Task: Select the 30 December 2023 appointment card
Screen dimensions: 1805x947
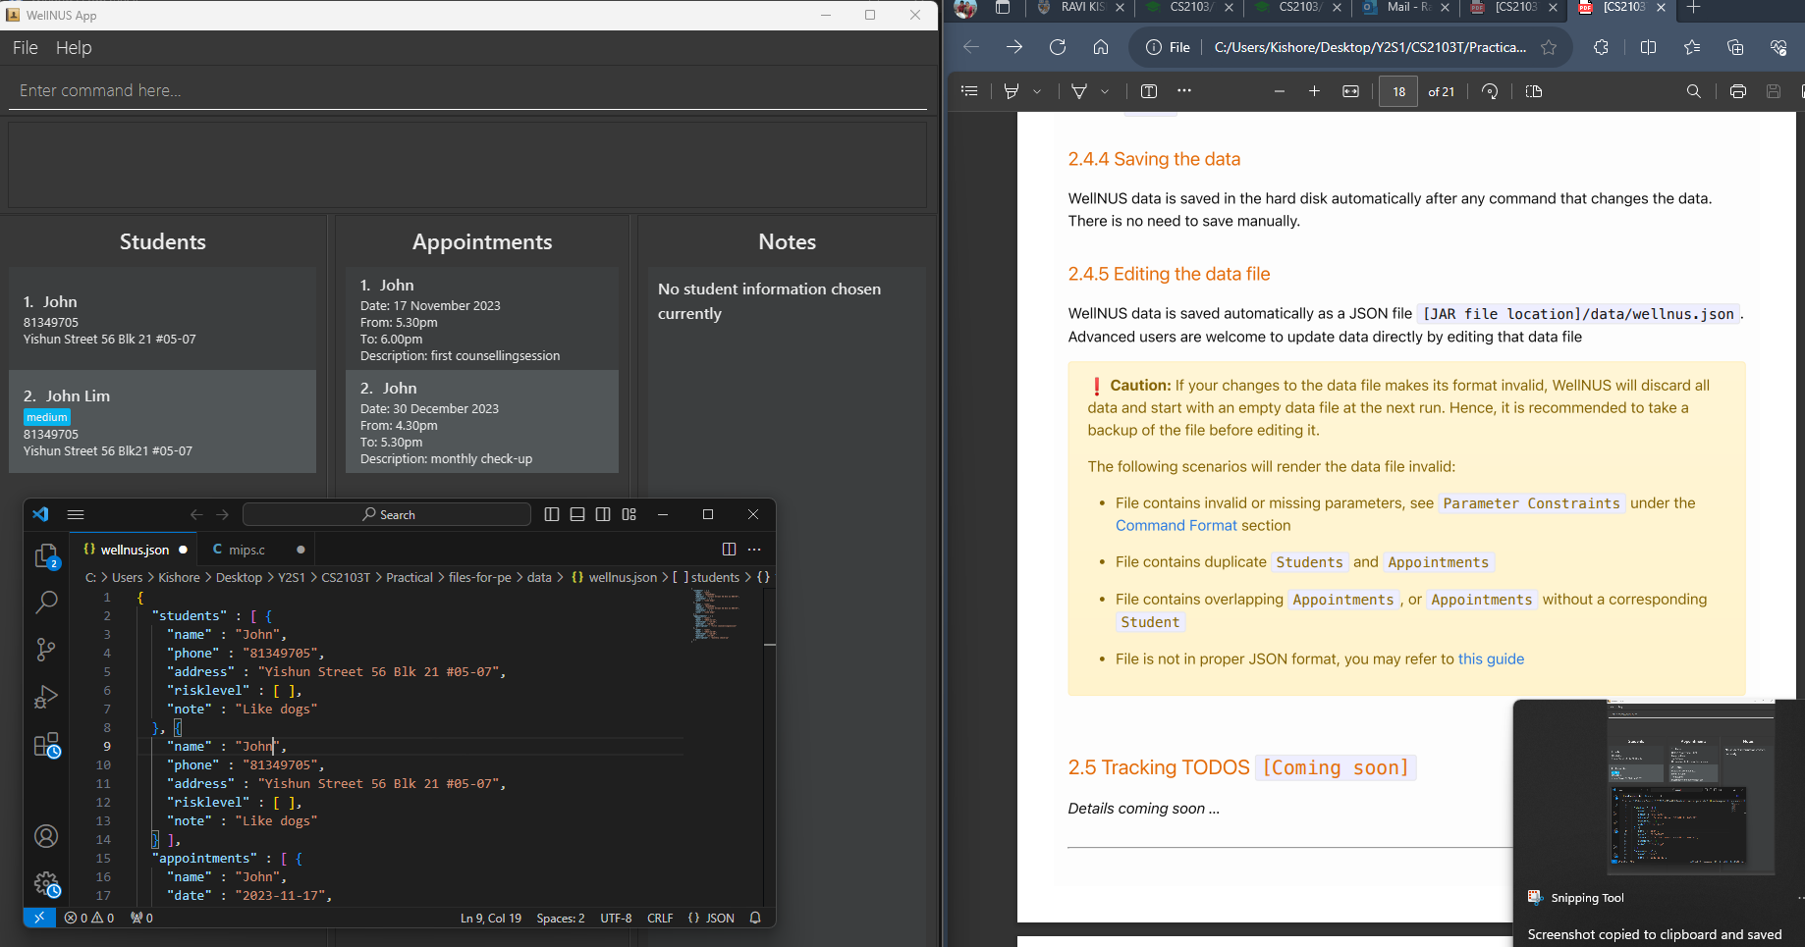Action: click(482, 421)
